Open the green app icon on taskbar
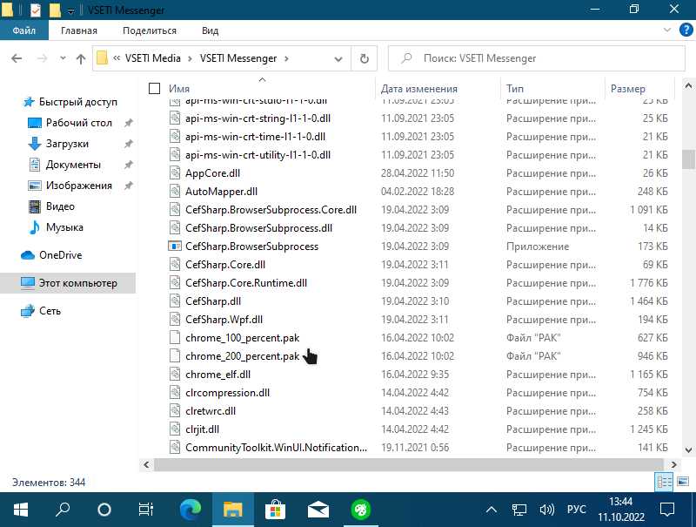Viewport: 696px width, 527px height. [x=360, y=510]
